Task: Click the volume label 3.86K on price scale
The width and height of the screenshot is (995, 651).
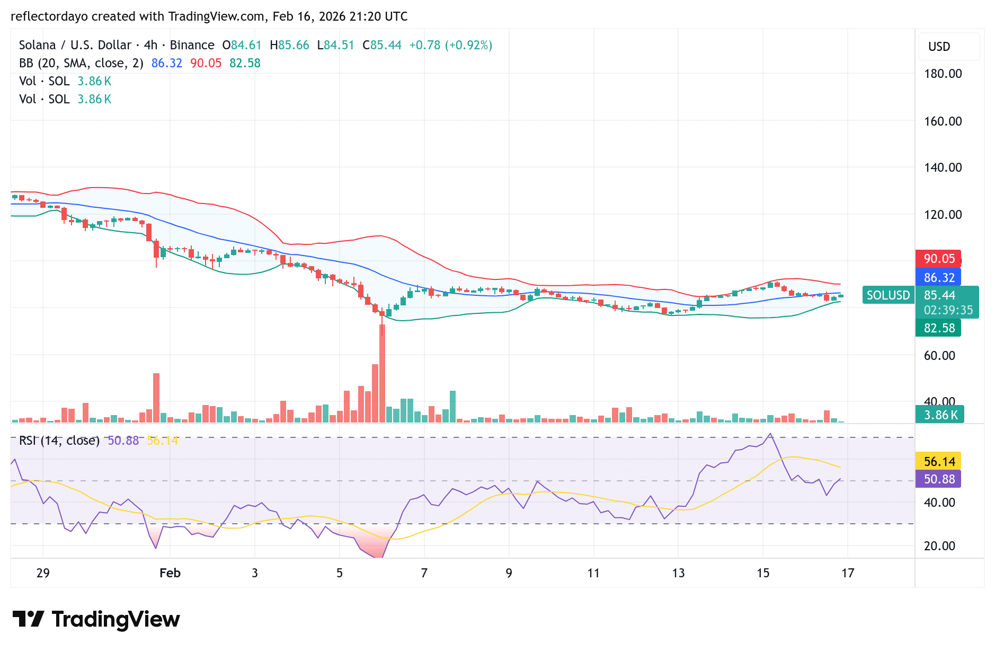Action: point(939,415)
